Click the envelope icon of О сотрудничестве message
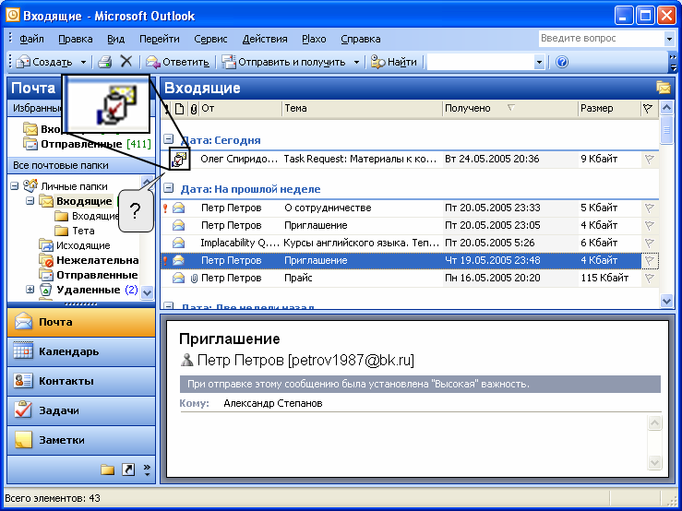 click(x=178, y=208)
